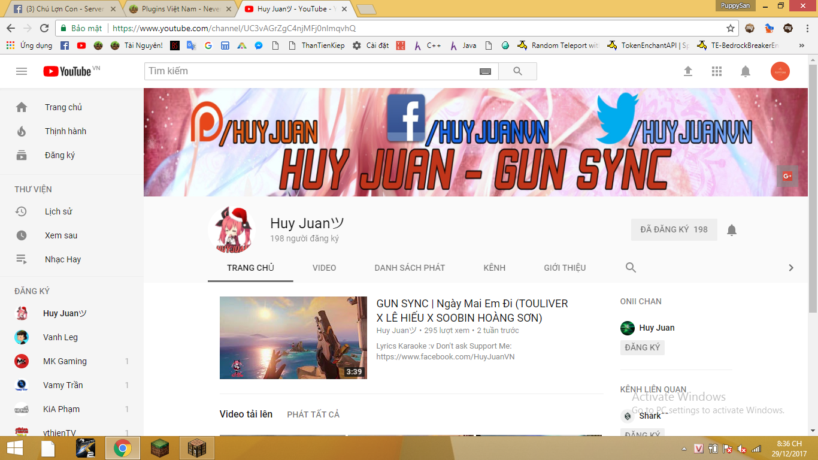Open the YouTube apps grid icon
The image size is (818, 460).
coord(717,71)
